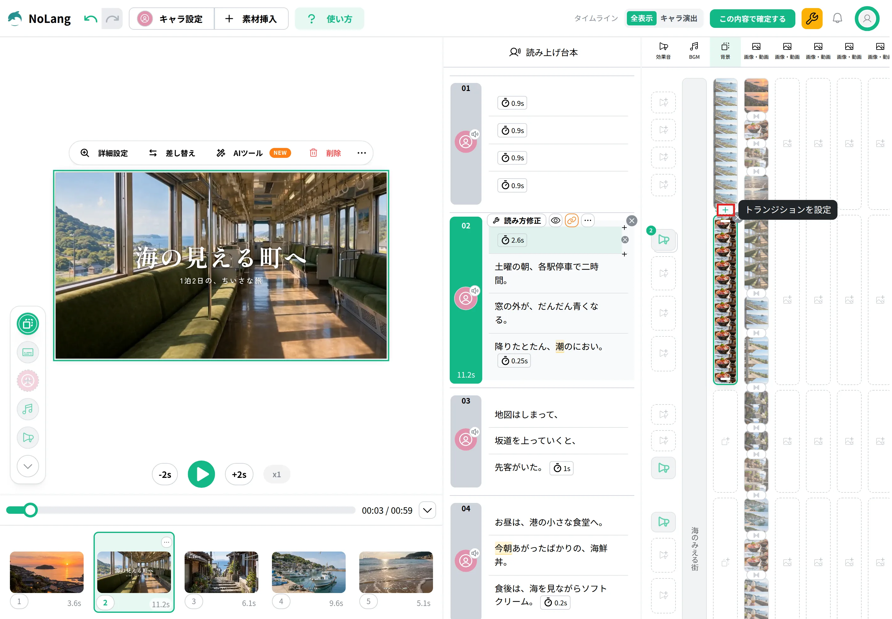This screenshot has width=892, height=619.
Task: Open the キャラ設定 menu
Action: (x=172, y=19)
